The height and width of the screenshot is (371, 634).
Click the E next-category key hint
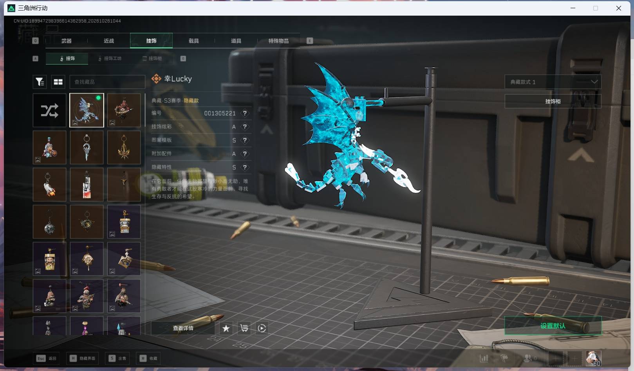click(x=310, y=41)
